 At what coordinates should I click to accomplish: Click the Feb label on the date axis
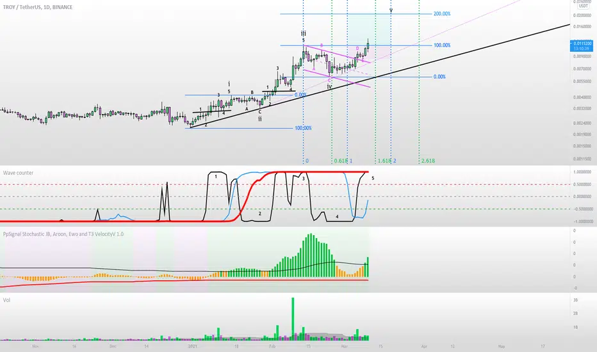[272, 346]
